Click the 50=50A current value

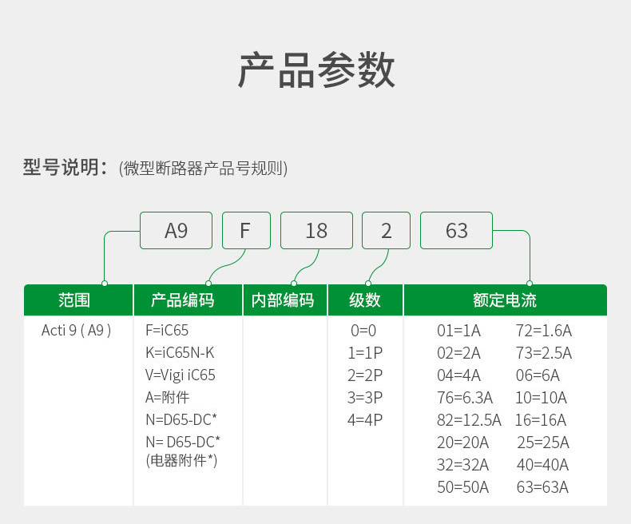click(462, 487)
